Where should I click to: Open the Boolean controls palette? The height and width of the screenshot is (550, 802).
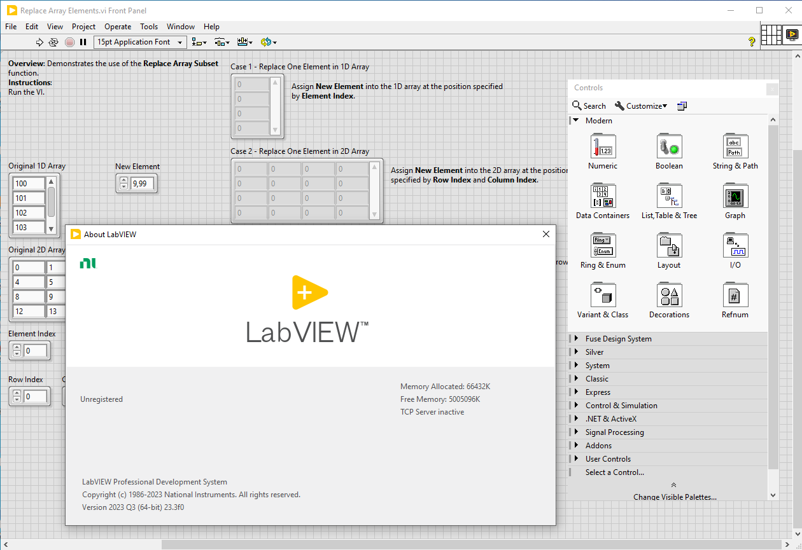point(669,152)
